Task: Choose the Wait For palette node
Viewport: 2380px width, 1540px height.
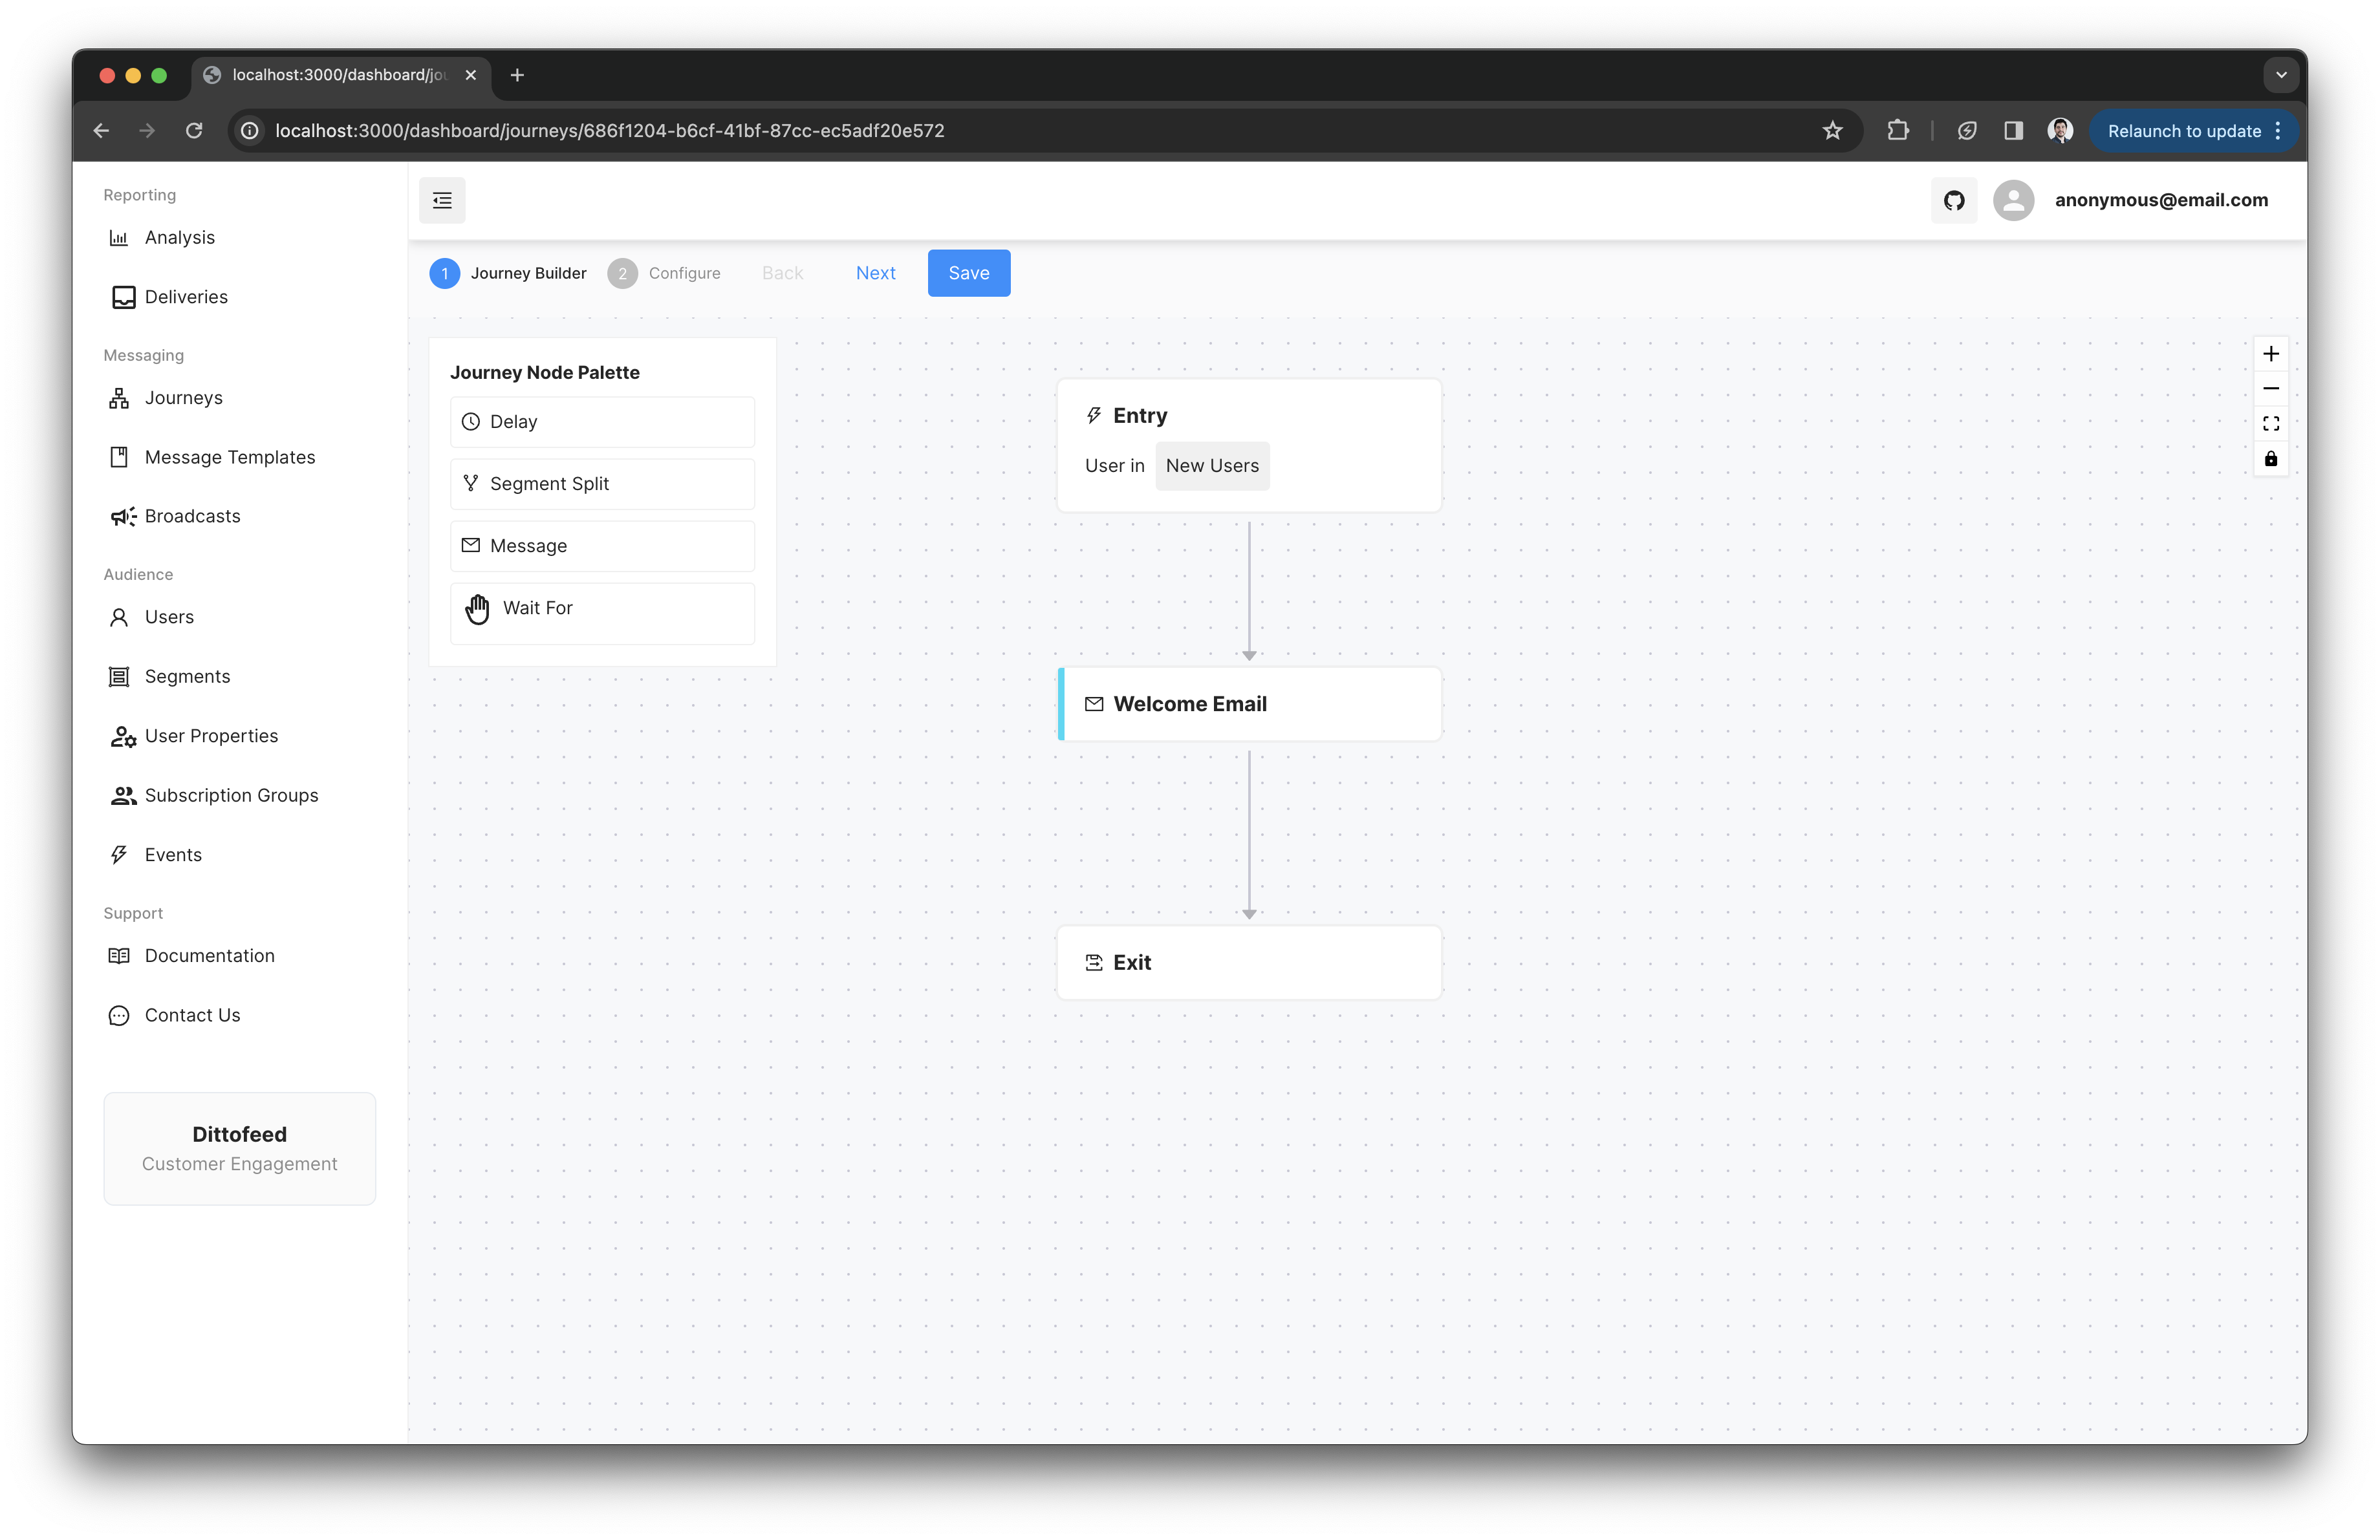Action: click(x=602, y=608)
